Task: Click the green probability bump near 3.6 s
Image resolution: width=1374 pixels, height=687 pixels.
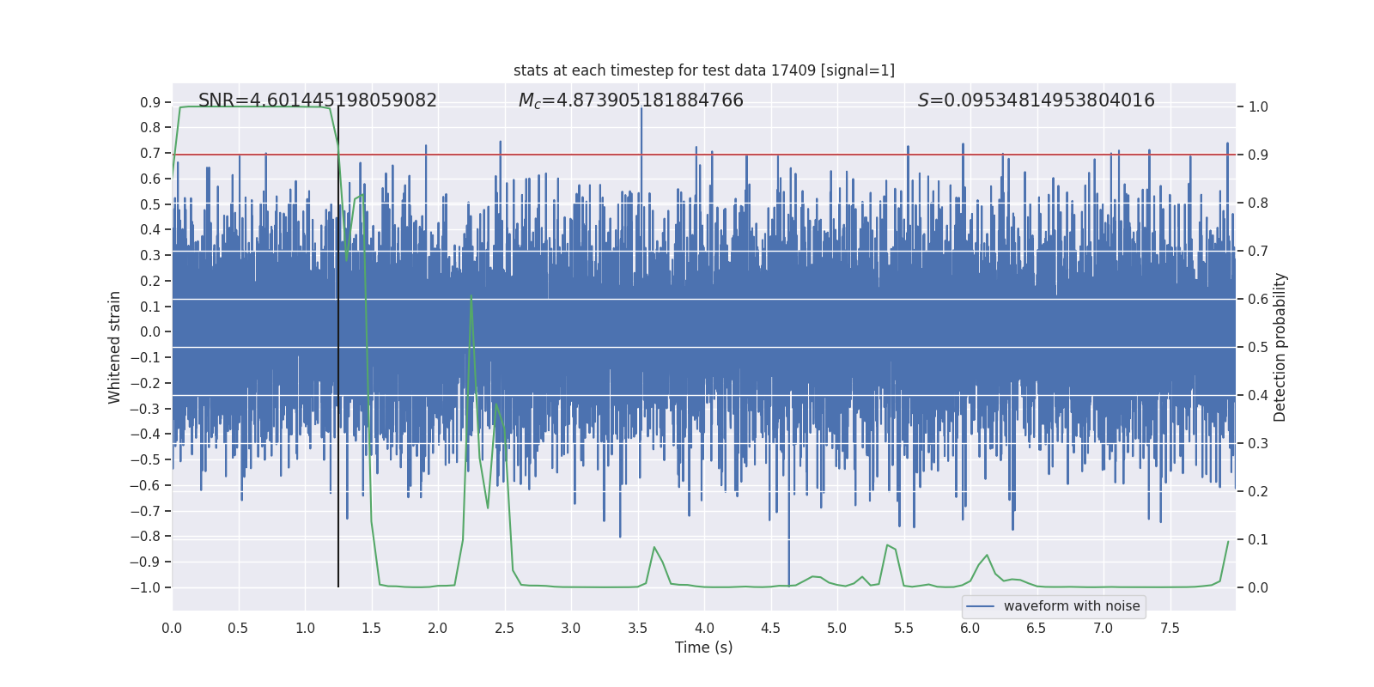Action: [x=654, y=548]
